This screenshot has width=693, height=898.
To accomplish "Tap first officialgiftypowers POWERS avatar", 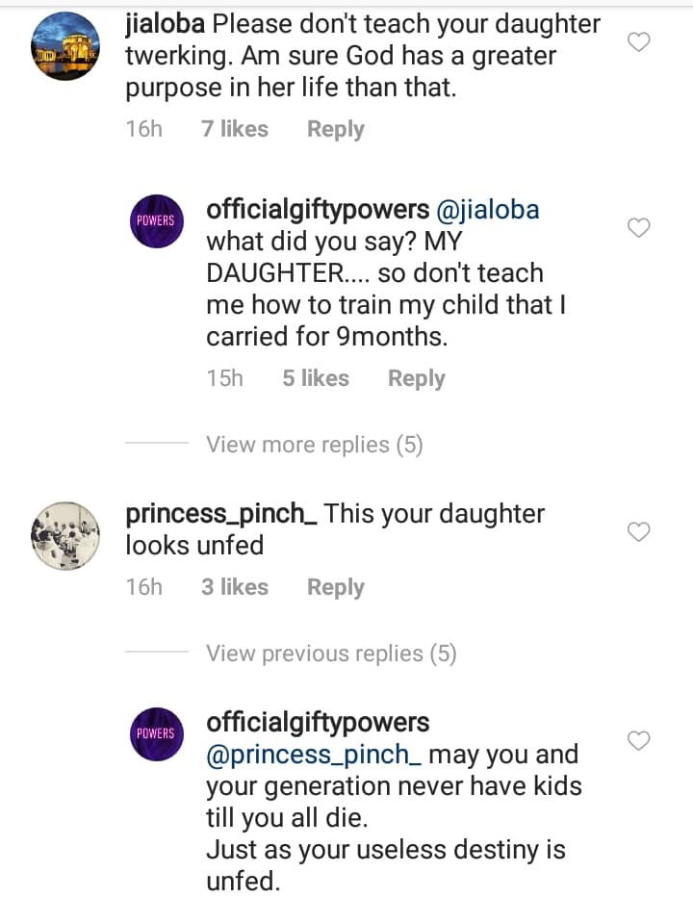I will [x=155, y=218].
